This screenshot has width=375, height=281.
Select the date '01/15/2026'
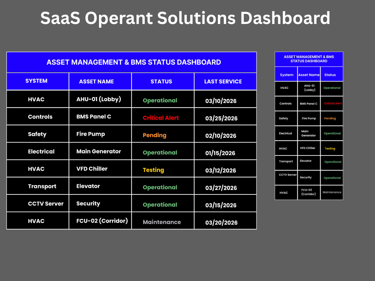click(220, 153)
